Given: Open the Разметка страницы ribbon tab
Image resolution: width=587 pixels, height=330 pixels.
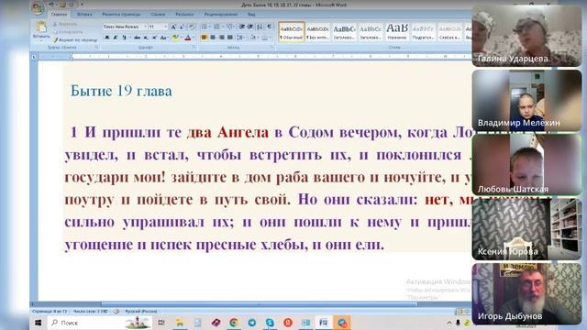Looking at the screenshot, I should pos(121,15).
